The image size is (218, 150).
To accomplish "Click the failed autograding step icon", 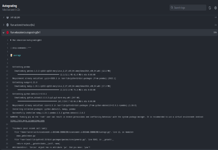I will (7, 33).
